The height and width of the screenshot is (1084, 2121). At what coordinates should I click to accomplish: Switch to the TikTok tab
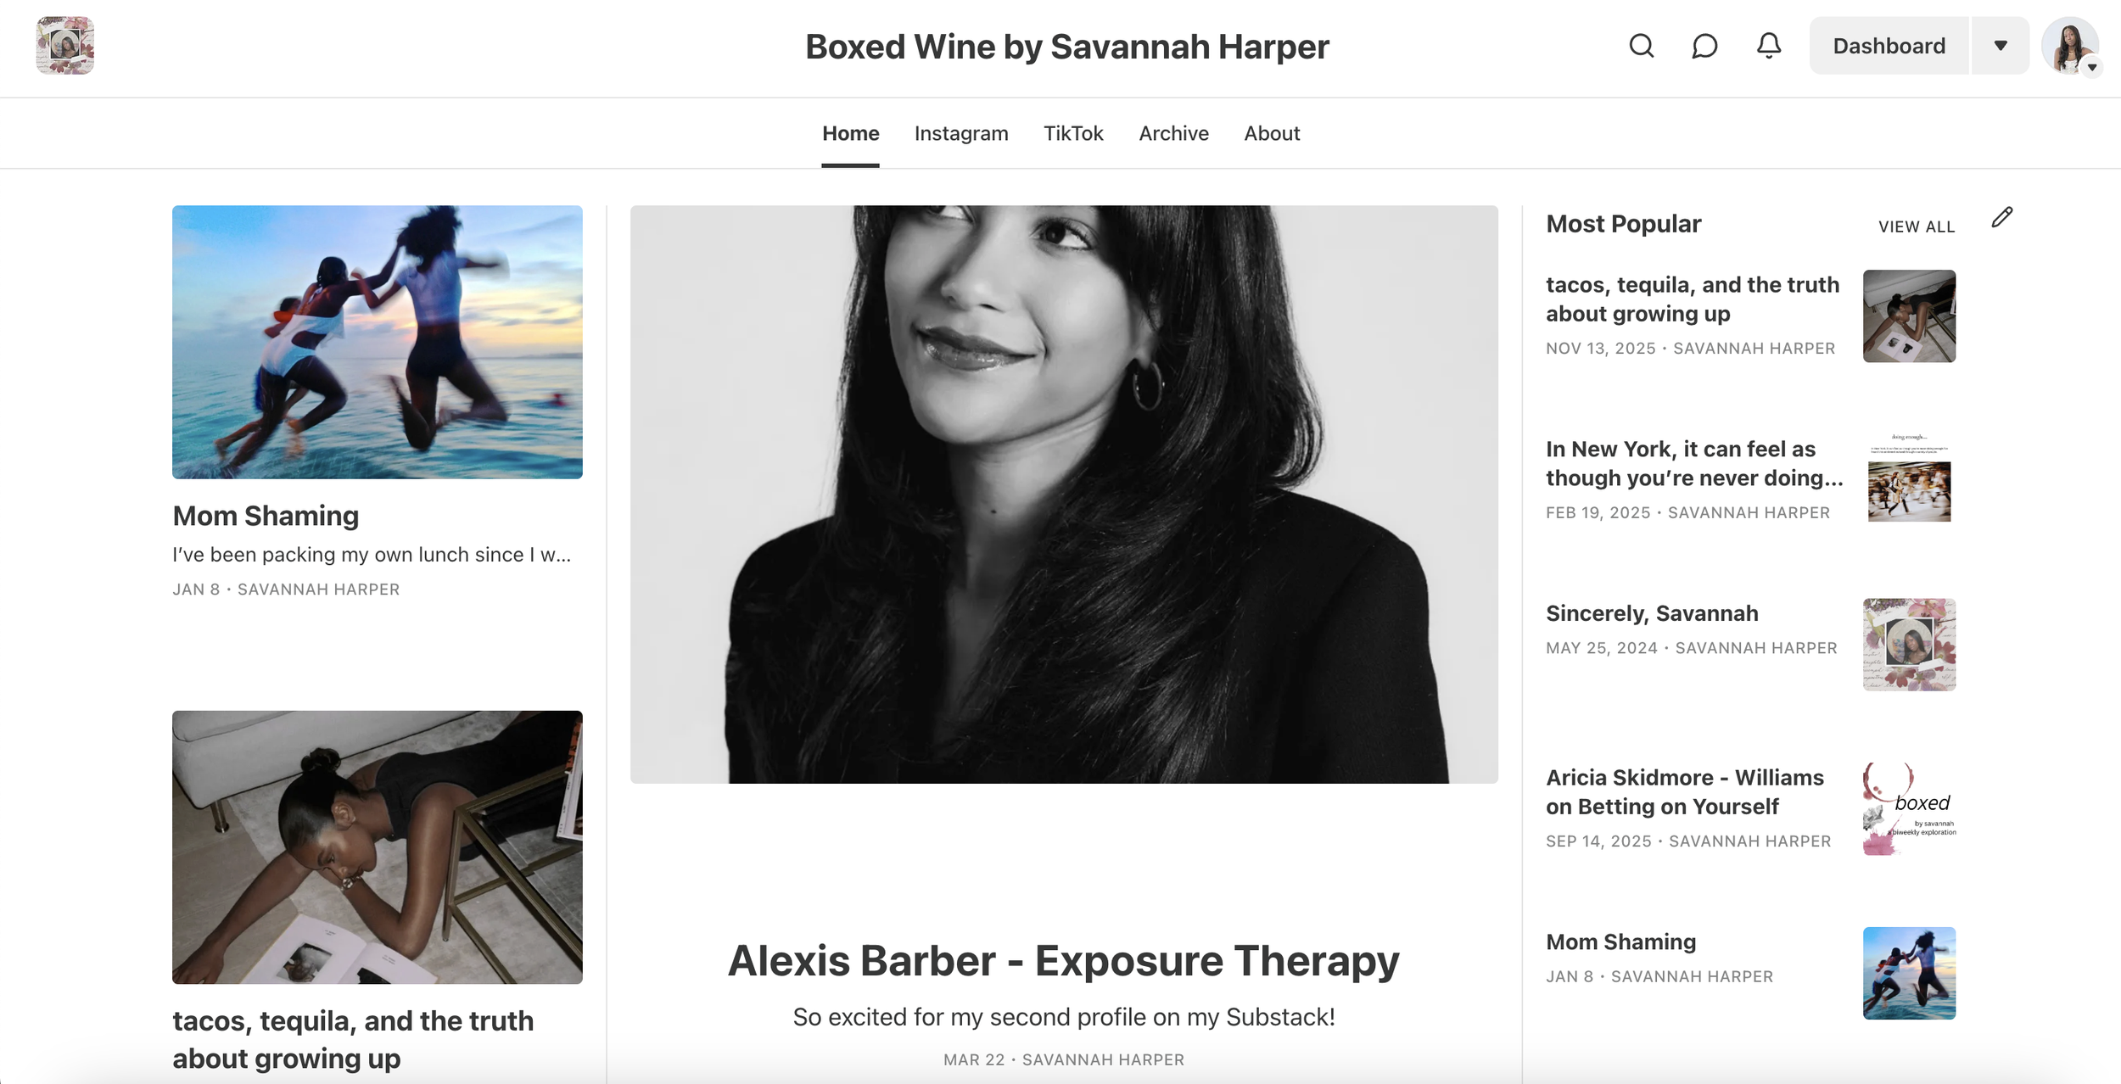[x=1073, y=133]
